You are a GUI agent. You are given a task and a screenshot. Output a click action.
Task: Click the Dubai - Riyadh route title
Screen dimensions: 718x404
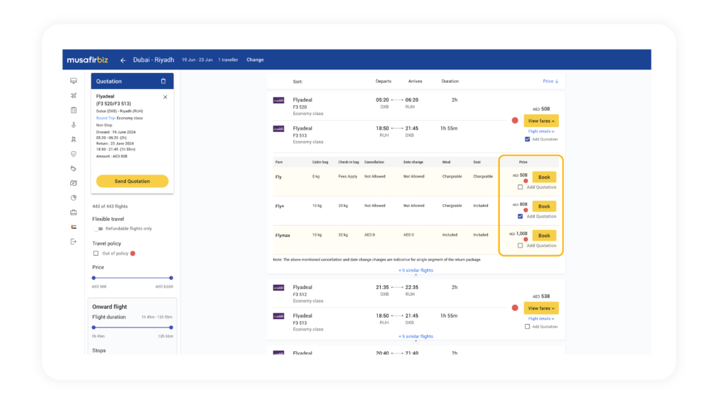pos(154,60)
